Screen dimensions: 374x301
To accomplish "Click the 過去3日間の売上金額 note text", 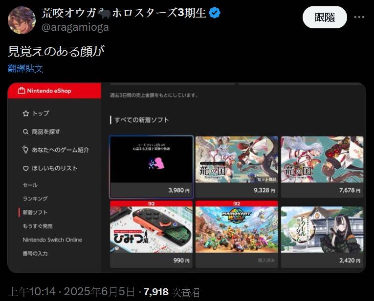I will click(x=154, y=95).
